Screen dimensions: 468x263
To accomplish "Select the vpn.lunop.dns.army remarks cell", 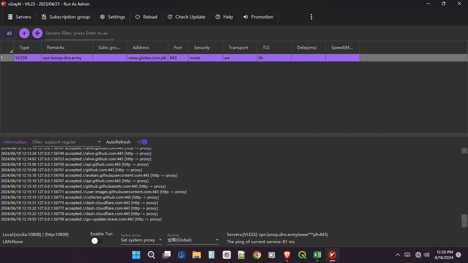I will coord(67,58).
